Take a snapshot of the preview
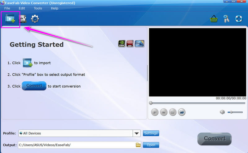 (x=173, y=112)
